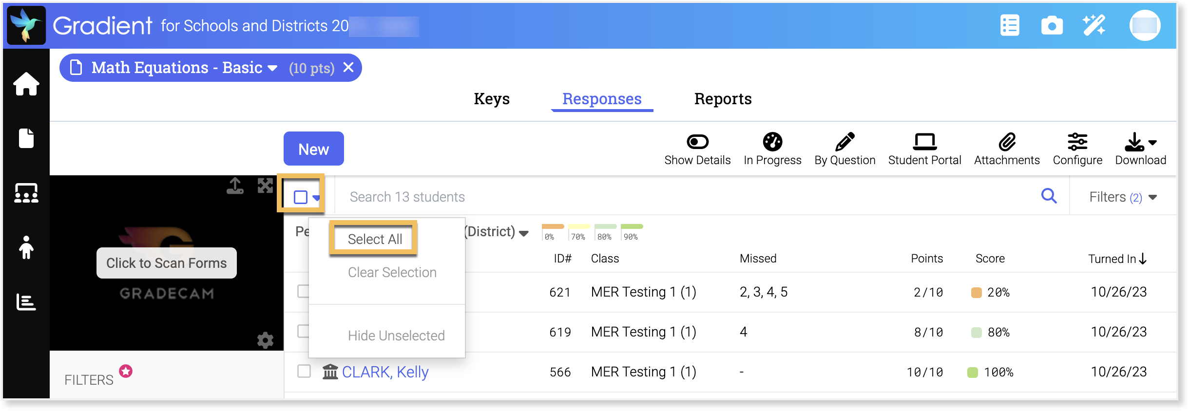
Task: Check the select-all checkbox above student list
Action: (x=301, y=197)
